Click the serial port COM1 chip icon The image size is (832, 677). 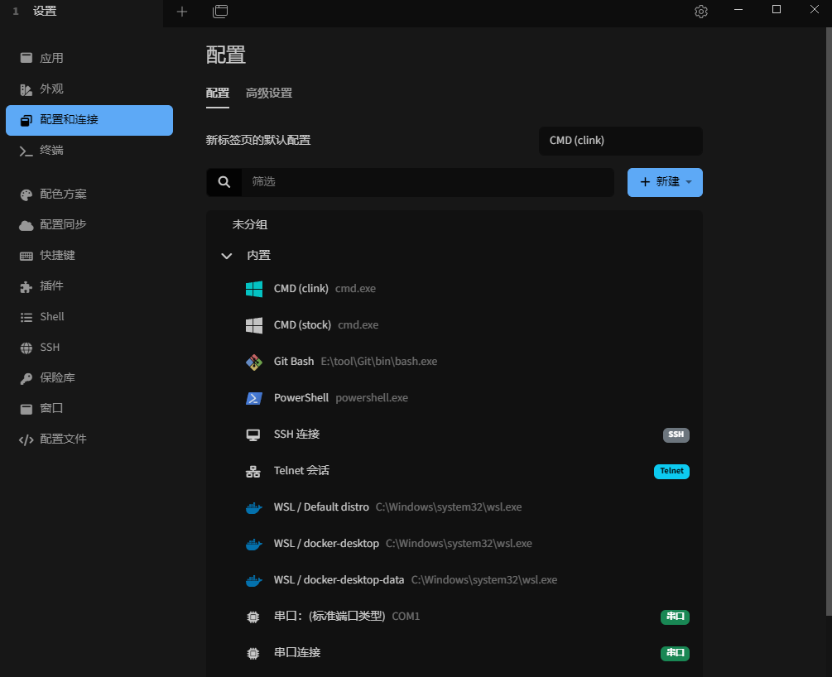[x=254, y=617]
